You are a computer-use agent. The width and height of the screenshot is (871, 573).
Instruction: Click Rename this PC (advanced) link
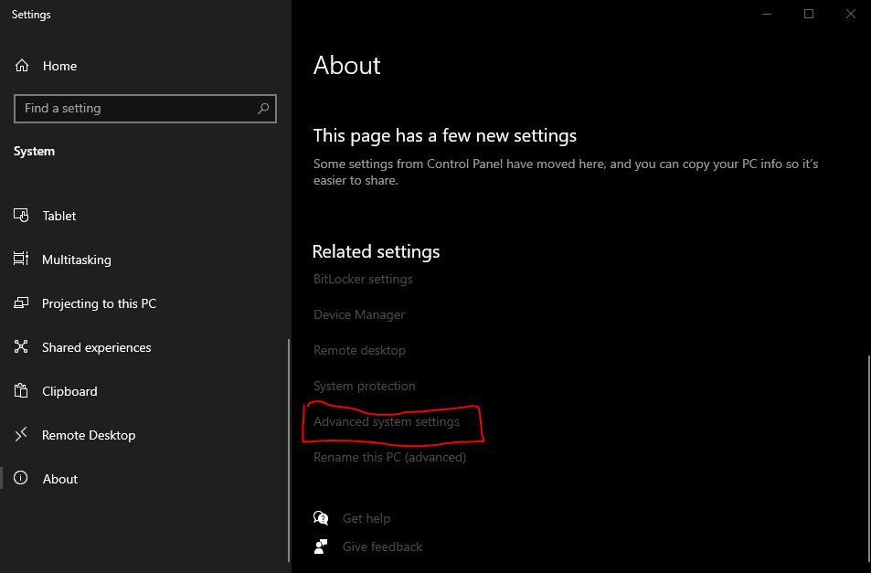pos(389,457)
